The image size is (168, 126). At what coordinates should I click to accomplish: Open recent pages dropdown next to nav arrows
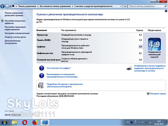tap(10, 6)
